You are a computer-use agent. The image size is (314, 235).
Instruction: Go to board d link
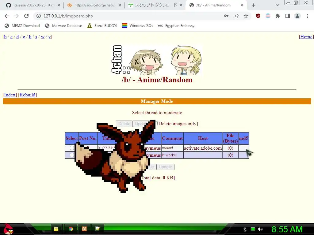pos(17,37)
